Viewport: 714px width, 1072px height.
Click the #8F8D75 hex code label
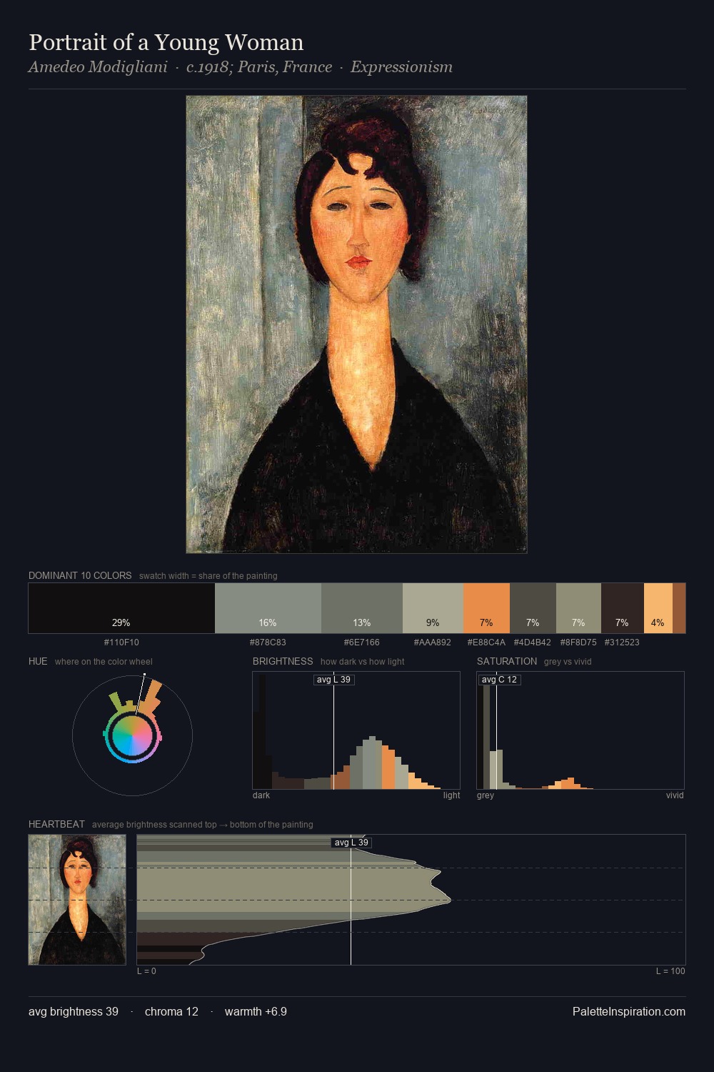[x=578, y=642]
